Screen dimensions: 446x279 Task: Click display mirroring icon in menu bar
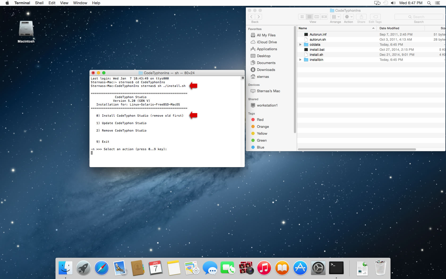(x=377, y=3)
